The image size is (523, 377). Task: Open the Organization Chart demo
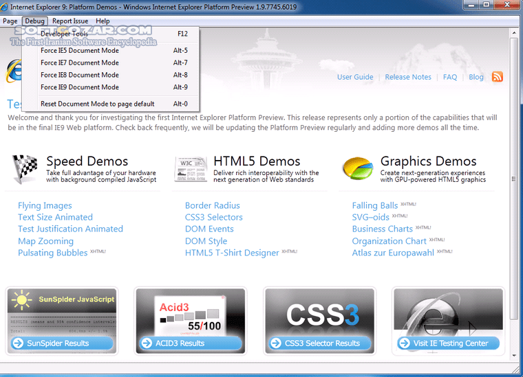tap(389, 241)
